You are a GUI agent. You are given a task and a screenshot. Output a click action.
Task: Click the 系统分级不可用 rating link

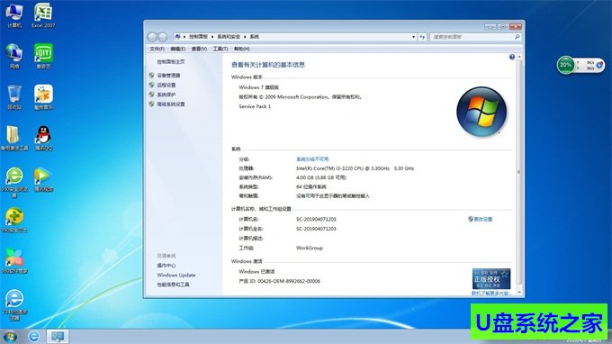312,159
